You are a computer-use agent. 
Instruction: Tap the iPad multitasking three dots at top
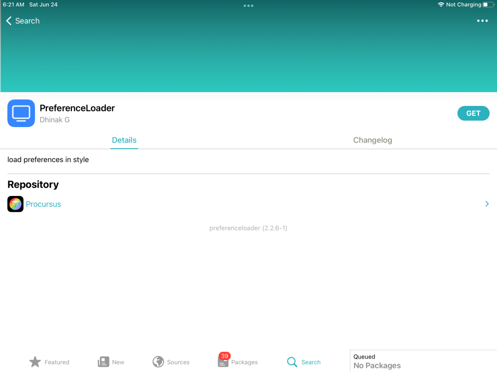point(248,6)
